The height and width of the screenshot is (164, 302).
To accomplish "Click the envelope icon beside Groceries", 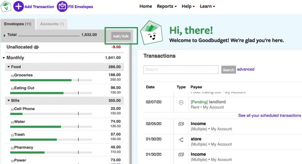I will 12,76.
